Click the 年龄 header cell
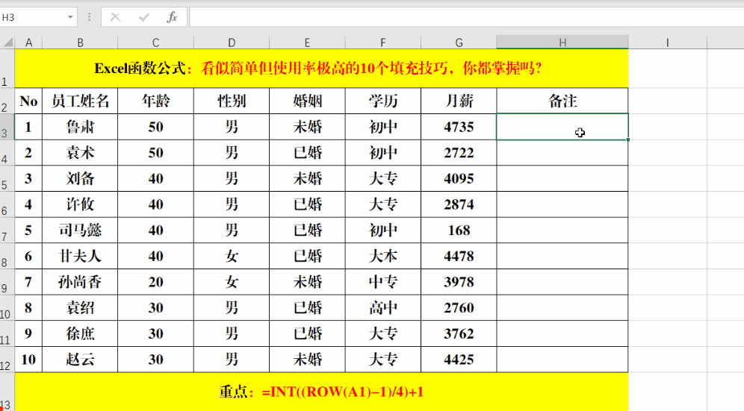Image resolution: width=744 pixels, height=411 pixels. coord(155,101)
